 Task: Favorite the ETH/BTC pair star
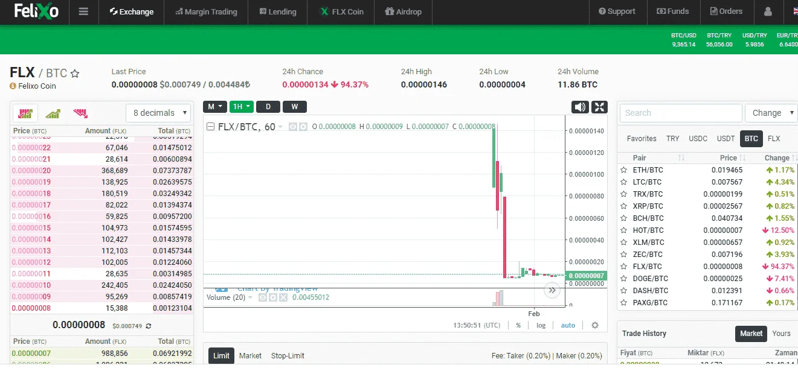tap(624, 170)
